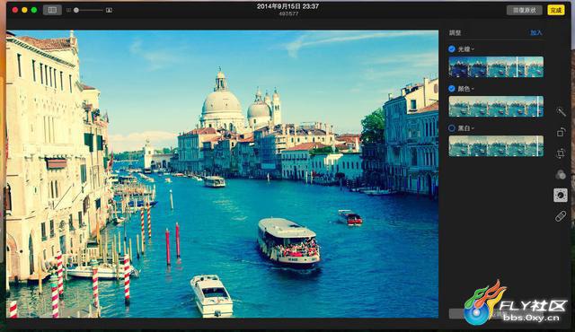Select the Enhance magic wand tool
575x332 pixels.
(561, 111)
